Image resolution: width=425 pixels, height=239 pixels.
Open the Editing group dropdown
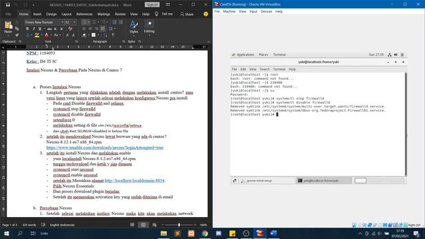(x=149, y=27)
